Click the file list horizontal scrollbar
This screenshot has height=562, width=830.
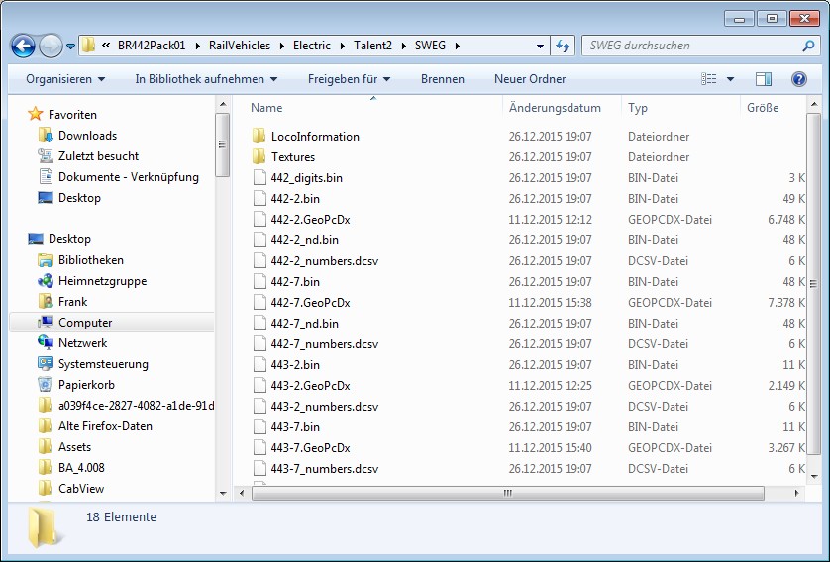(x=508, y=494)
